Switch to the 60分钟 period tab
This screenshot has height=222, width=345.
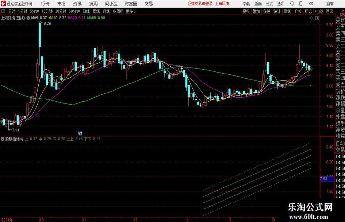pyautogui.click(x=74, y=11)
